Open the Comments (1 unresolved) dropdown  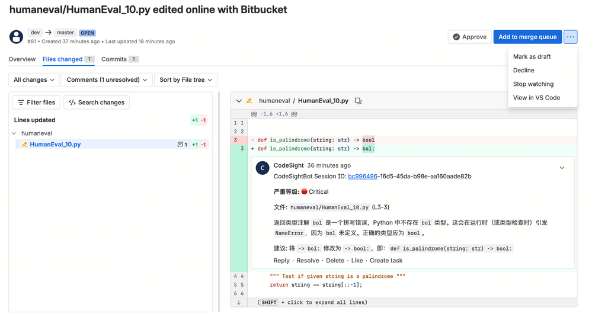[107, 79]
